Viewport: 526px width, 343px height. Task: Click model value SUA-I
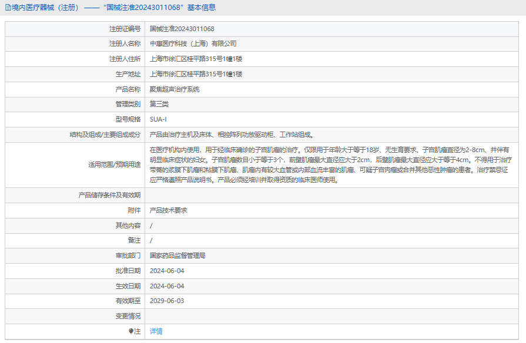[x=158, y=119]
